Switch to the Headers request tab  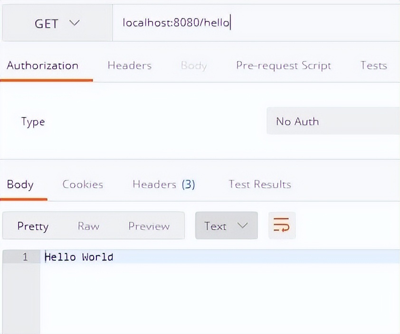pos(129,66)
